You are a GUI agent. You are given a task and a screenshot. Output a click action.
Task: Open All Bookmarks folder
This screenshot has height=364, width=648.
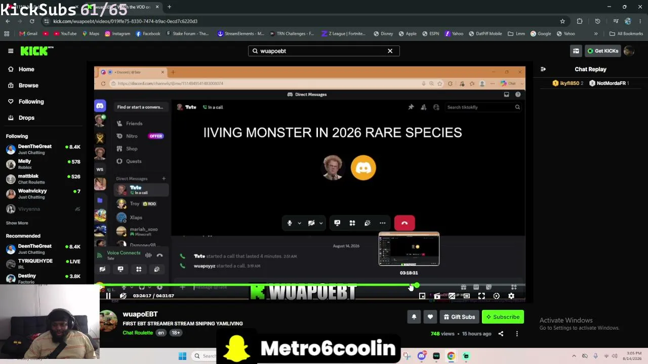626,34
